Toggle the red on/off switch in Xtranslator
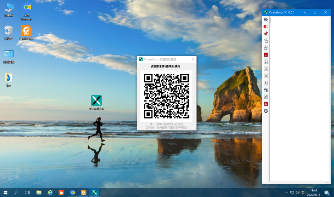 [x=266, y=26]
